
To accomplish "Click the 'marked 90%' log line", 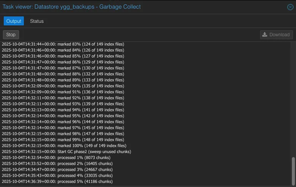I will [63, 86].
